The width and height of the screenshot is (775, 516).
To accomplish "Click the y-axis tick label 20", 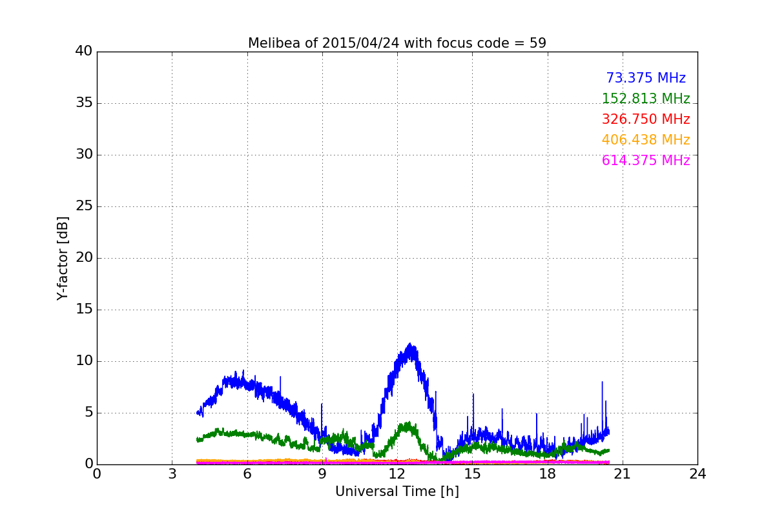I will (x=84, y=258).
